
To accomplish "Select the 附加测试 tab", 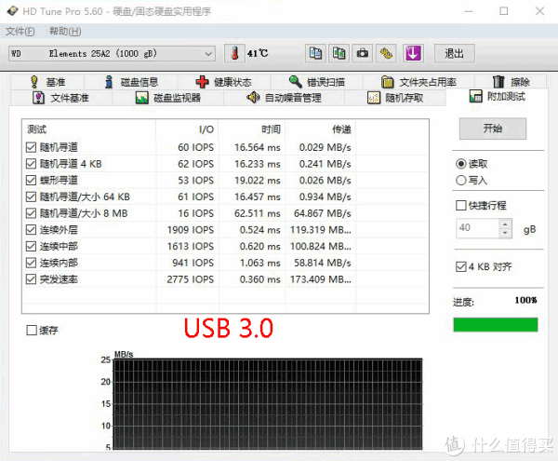I will pos(498,97).
